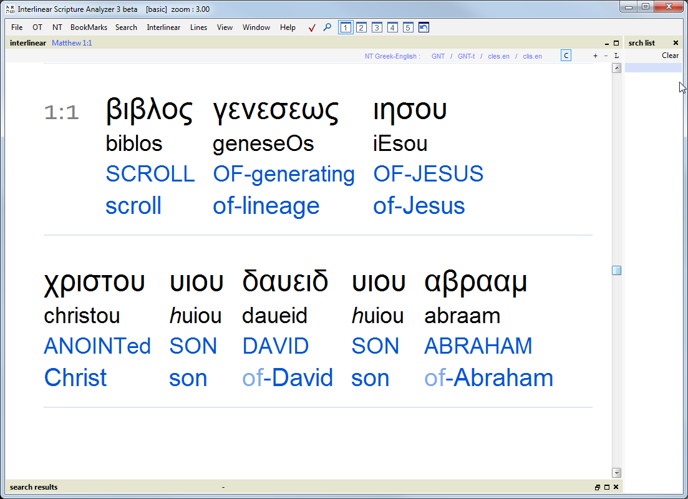Click the "−" zoom-out icon
The width and height of the screenshot is (688, 499).
(604, 56)
